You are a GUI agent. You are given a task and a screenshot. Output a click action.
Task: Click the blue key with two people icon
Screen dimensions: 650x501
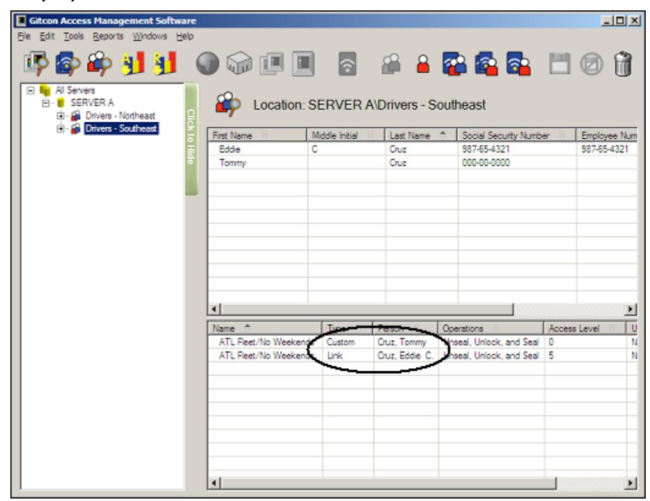coord(455,64)
